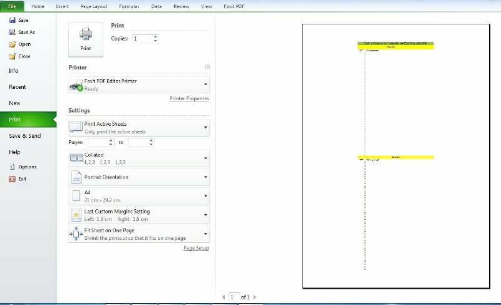Click the Save As icon
This screenshot has width=501, height=305.
(x=12, y=32)
